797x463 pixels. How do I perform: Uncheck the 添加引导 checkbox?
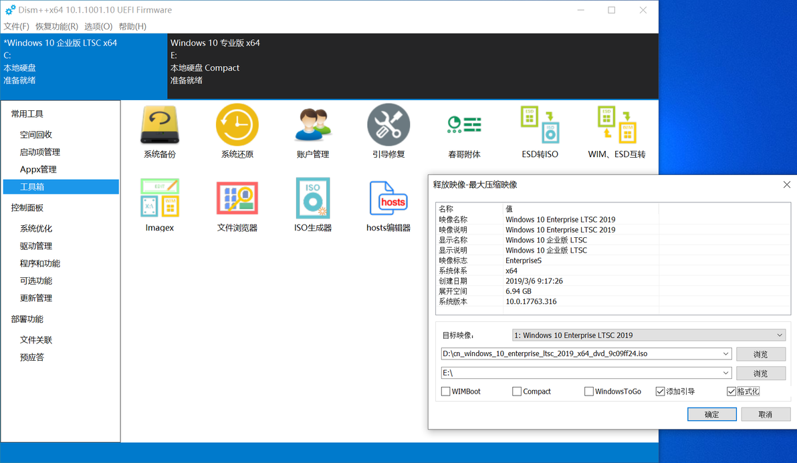click(661, 392)
